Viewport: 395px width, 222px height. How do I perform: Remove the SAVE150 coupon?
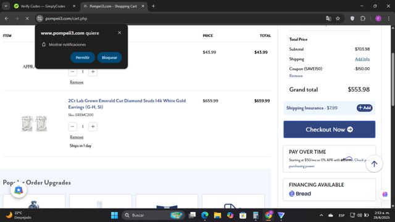coord(296,76)
